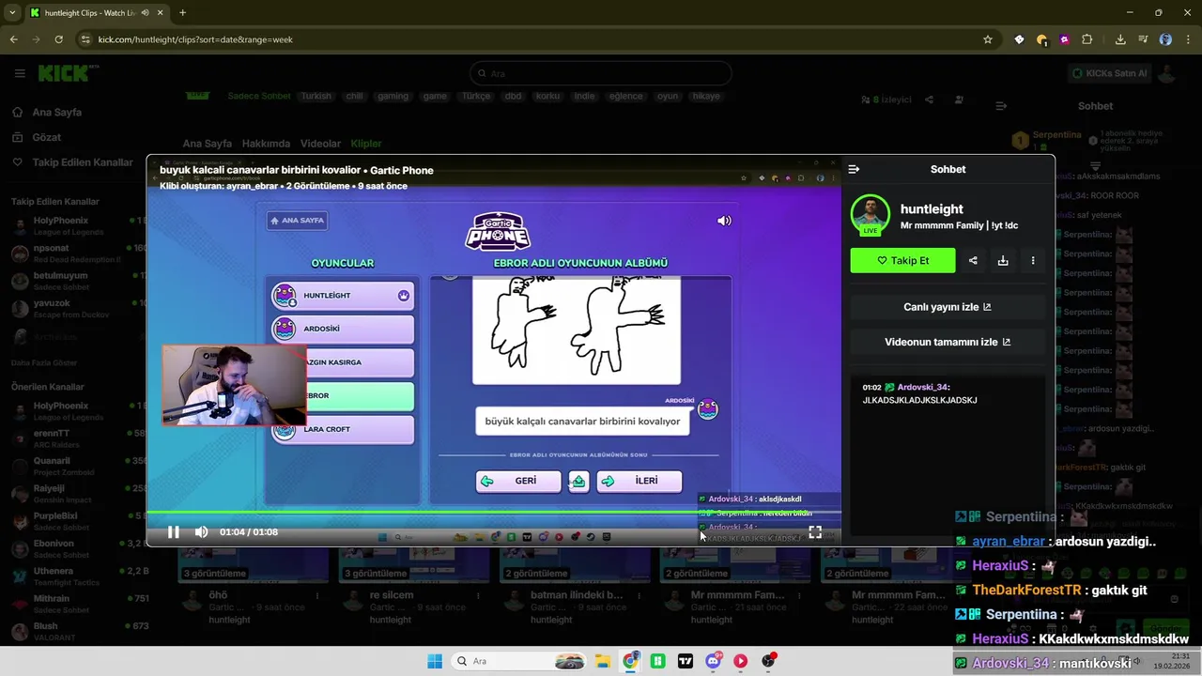Focus the Kick search field labeled Ara
Viewport: 1202px width, 676px height.
(601, 73)
